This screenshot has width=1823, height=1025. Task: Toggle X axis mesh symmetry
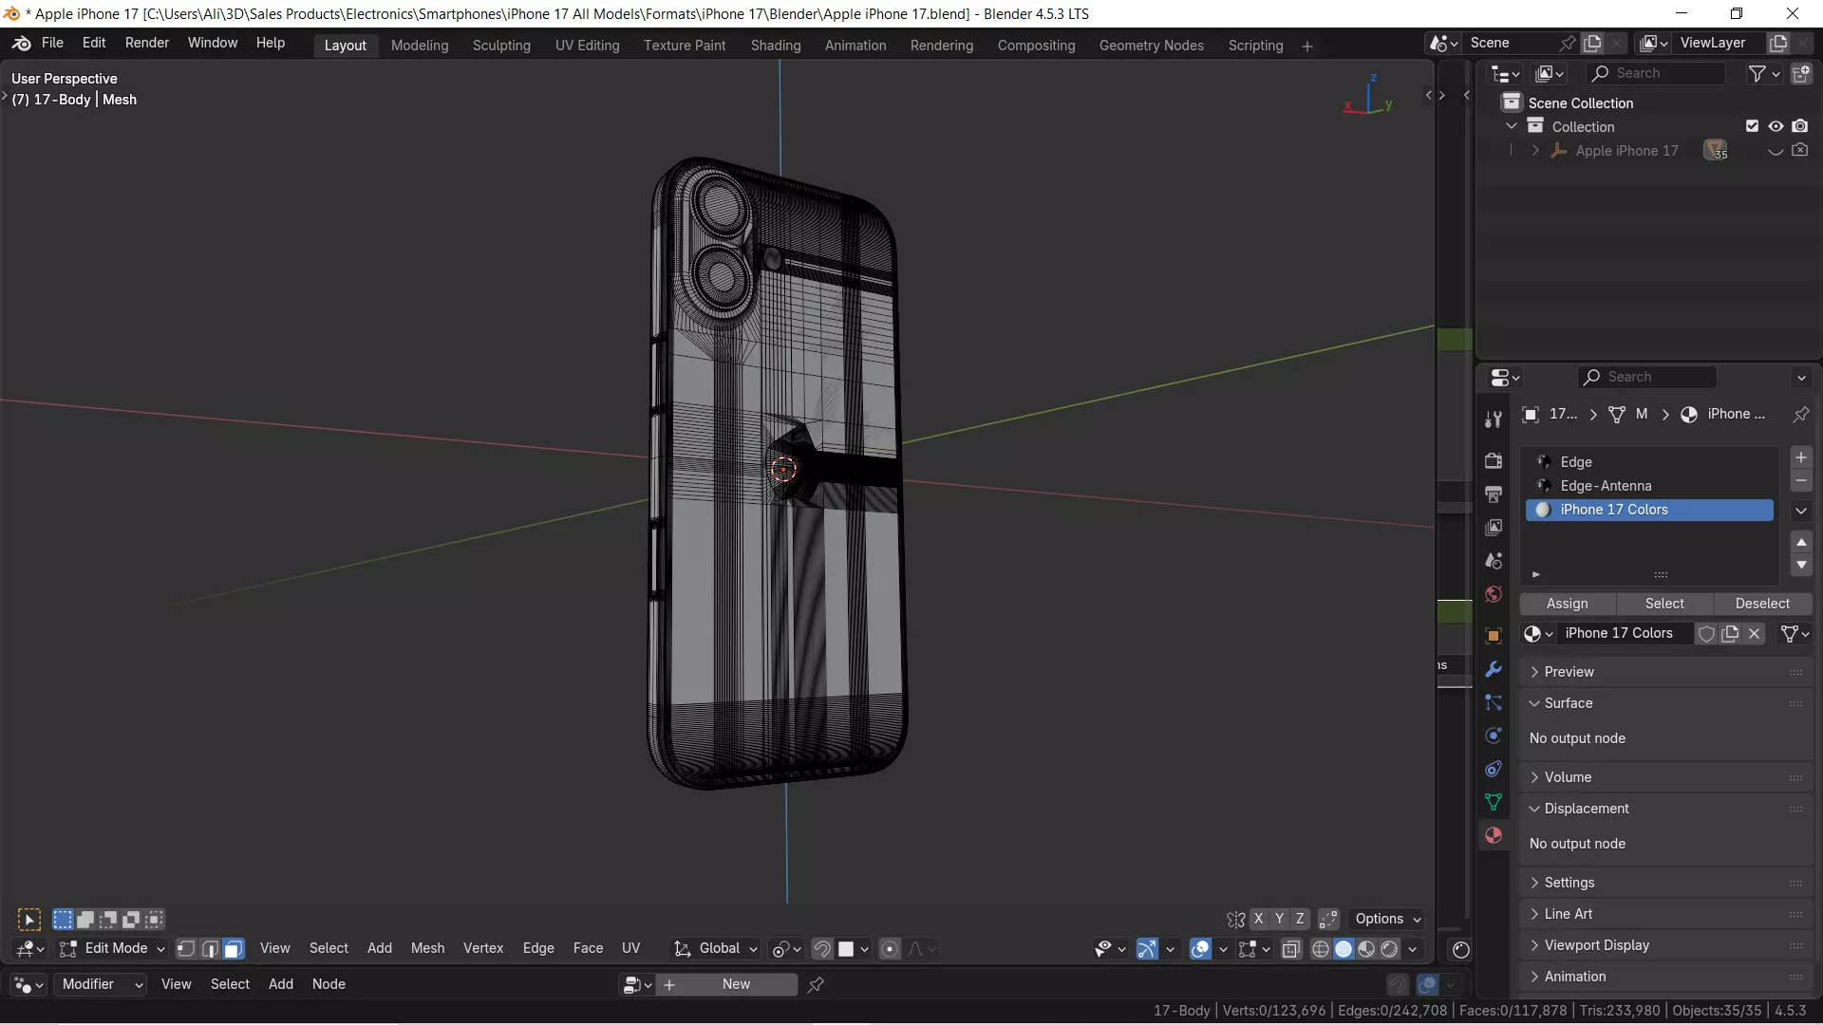(1258, 919)
